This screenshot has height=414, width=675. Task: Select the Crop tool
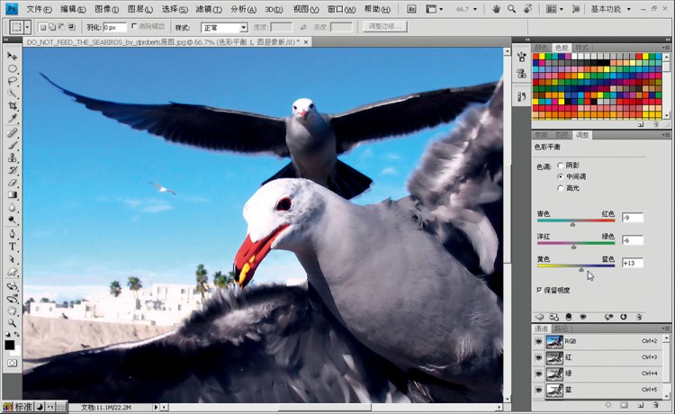click(13, 106)
